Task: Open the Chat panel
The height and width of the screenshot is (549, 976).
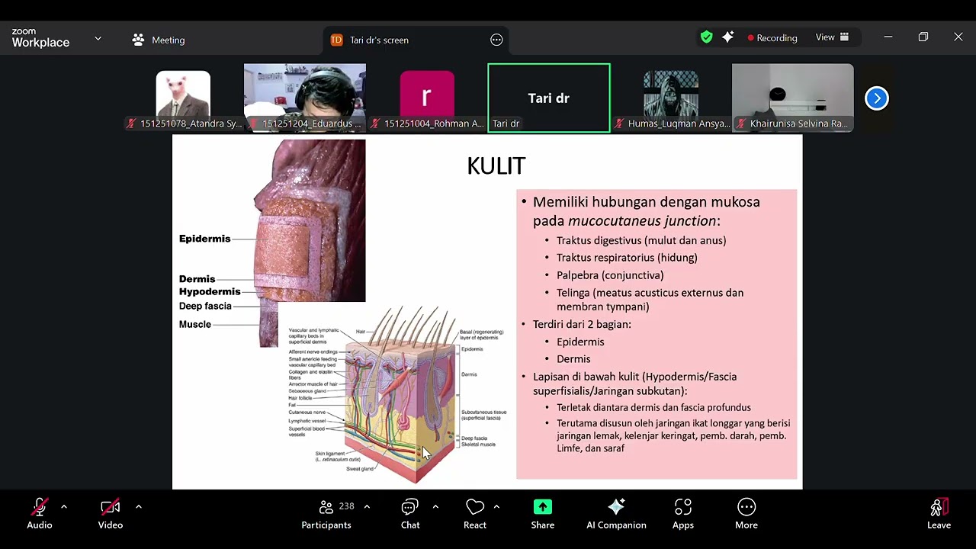Action: [410, 514]
